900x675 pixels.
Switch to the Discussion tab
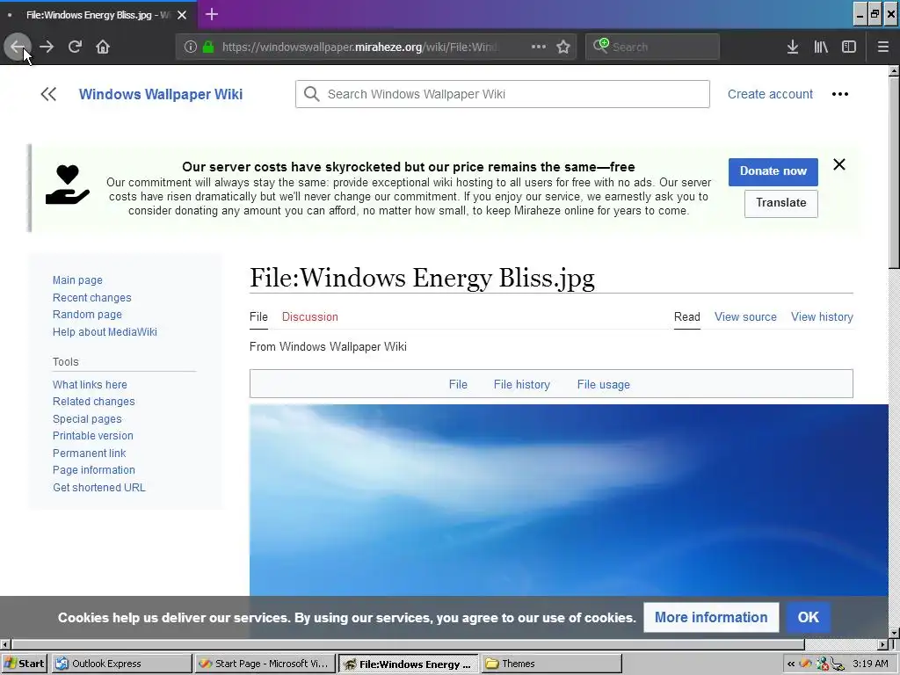click(x=310, y=316)
